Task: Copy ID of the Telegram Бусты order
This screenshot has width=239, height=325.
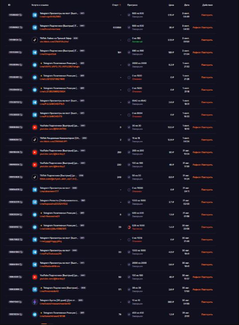Action: (20, 302)
